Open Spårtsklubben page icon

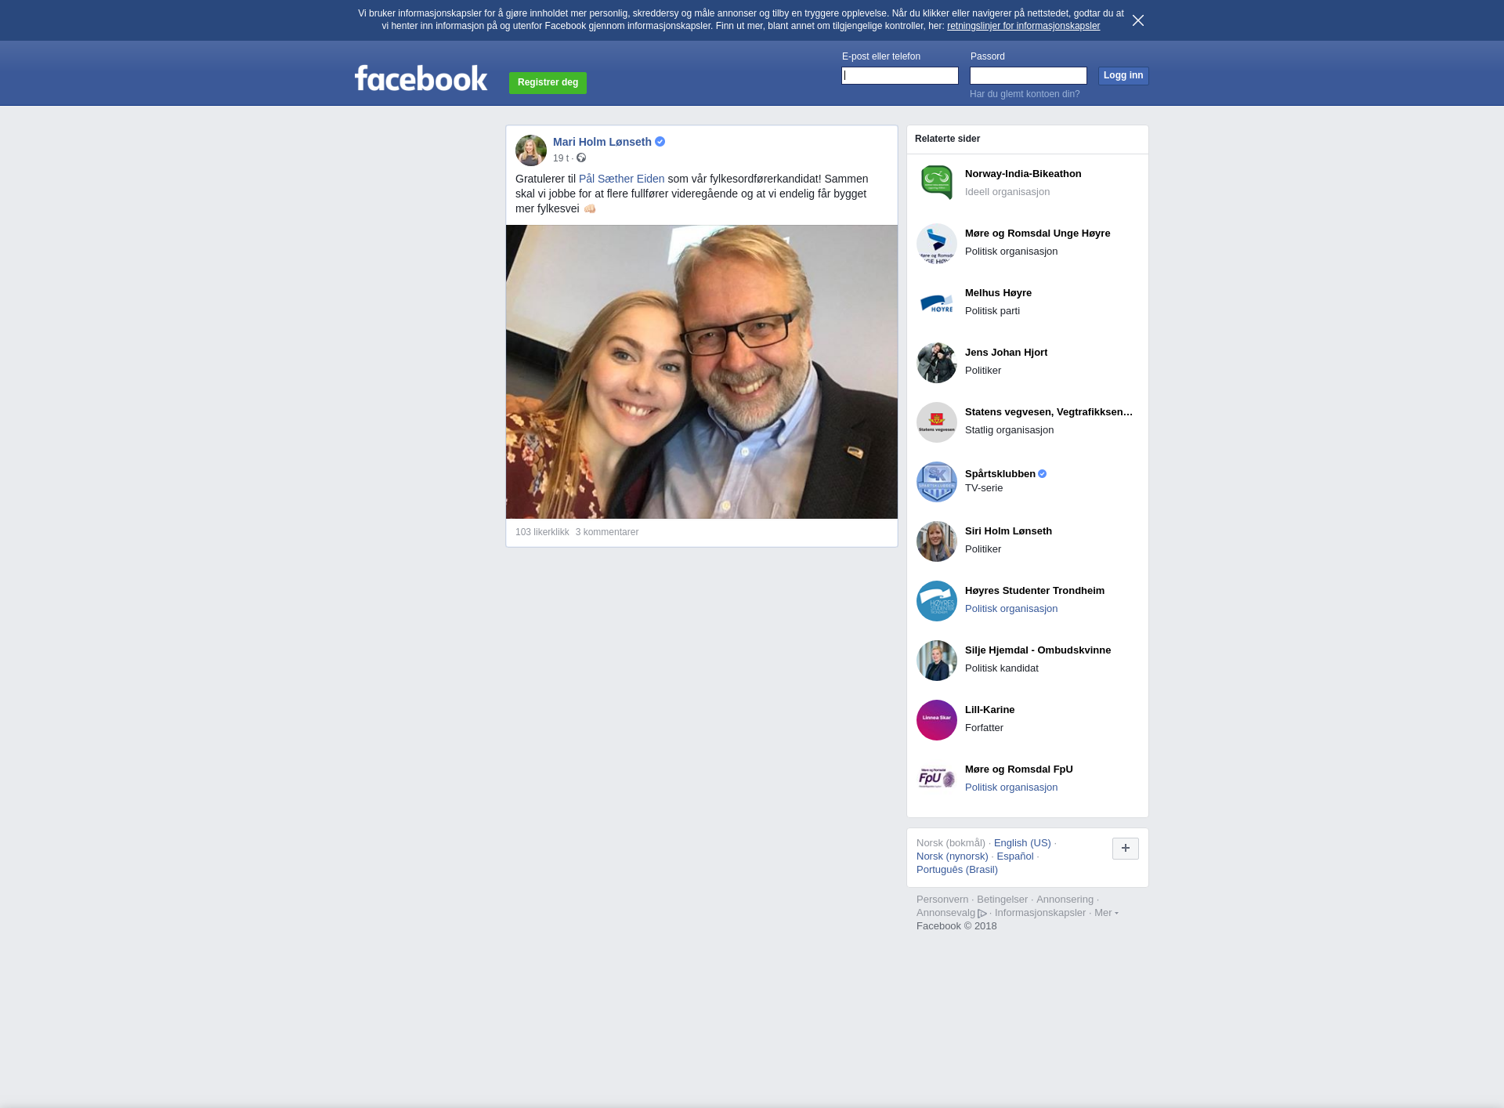pyautogui.click(x=937, y=482)
